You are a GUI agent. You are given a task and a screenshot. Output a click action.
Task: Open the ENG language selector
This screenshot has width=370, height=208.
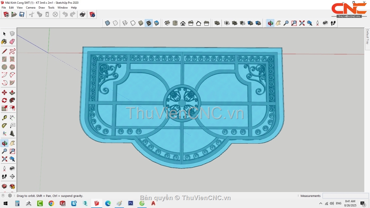(339, 203)
